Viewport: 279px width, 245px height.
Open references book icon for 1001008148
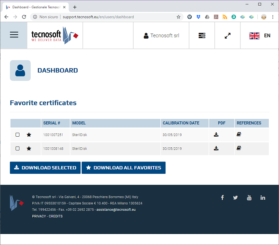(x=239, y=148)
